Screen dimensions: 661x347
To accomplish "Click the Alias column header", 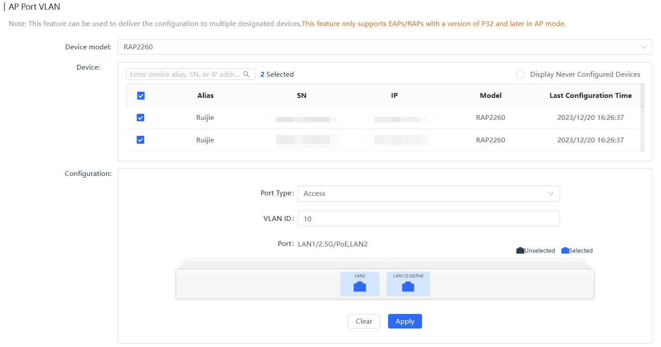I will pos(205,96).
